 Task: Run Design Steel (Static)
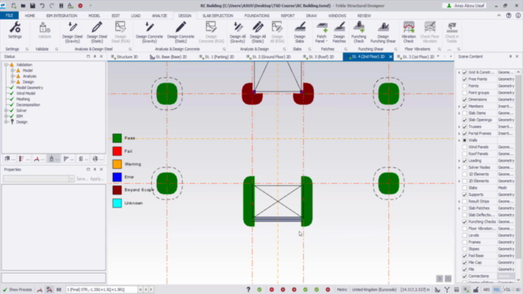click(x=96, y=33)
